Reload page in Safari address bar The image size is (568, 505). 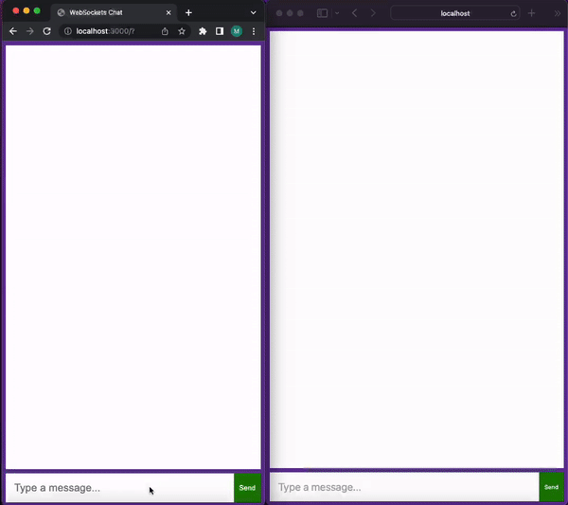(513, 14)
